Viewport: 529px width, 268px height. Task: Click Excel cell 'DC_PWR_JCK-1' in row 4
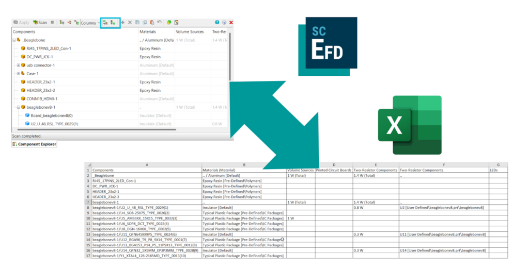(x=147, y=186)
